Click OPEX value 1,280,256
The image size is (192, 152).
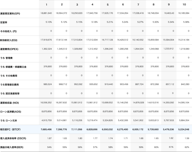[x=123, y=49]
